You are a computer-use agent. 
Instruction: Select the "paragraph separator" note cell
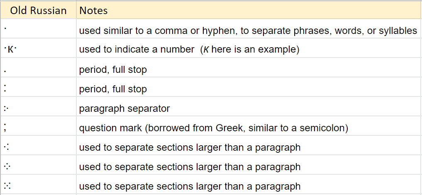[x=249, y=106]
